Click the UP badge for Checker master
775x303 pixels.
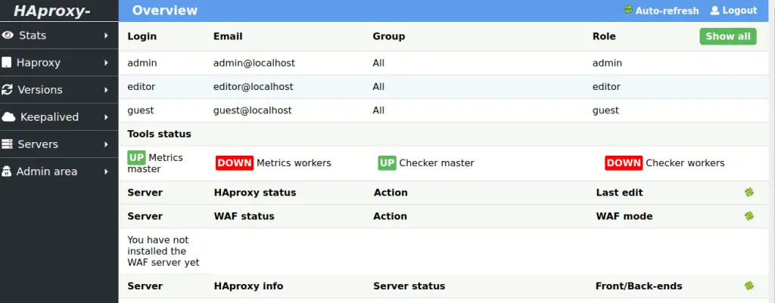click(x=387, y=163)
